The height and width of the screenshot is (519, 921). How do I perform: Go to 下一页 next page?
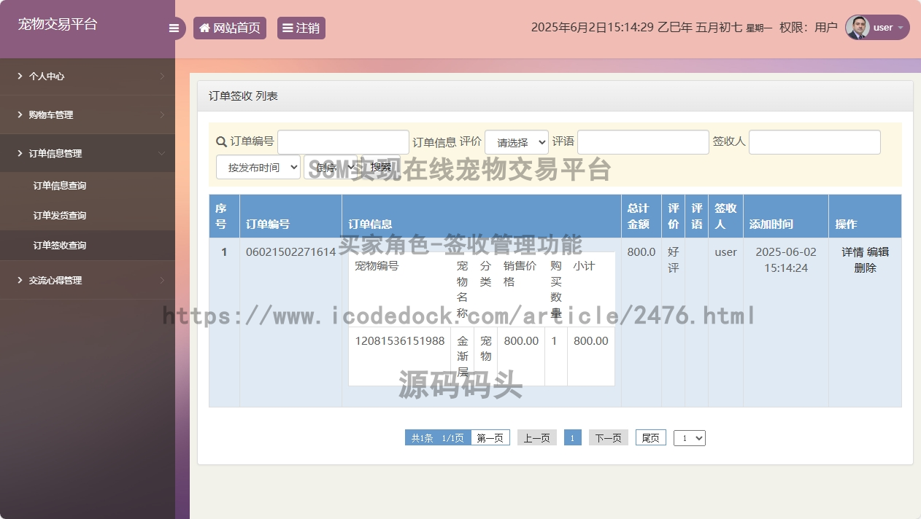click(609, 438)
